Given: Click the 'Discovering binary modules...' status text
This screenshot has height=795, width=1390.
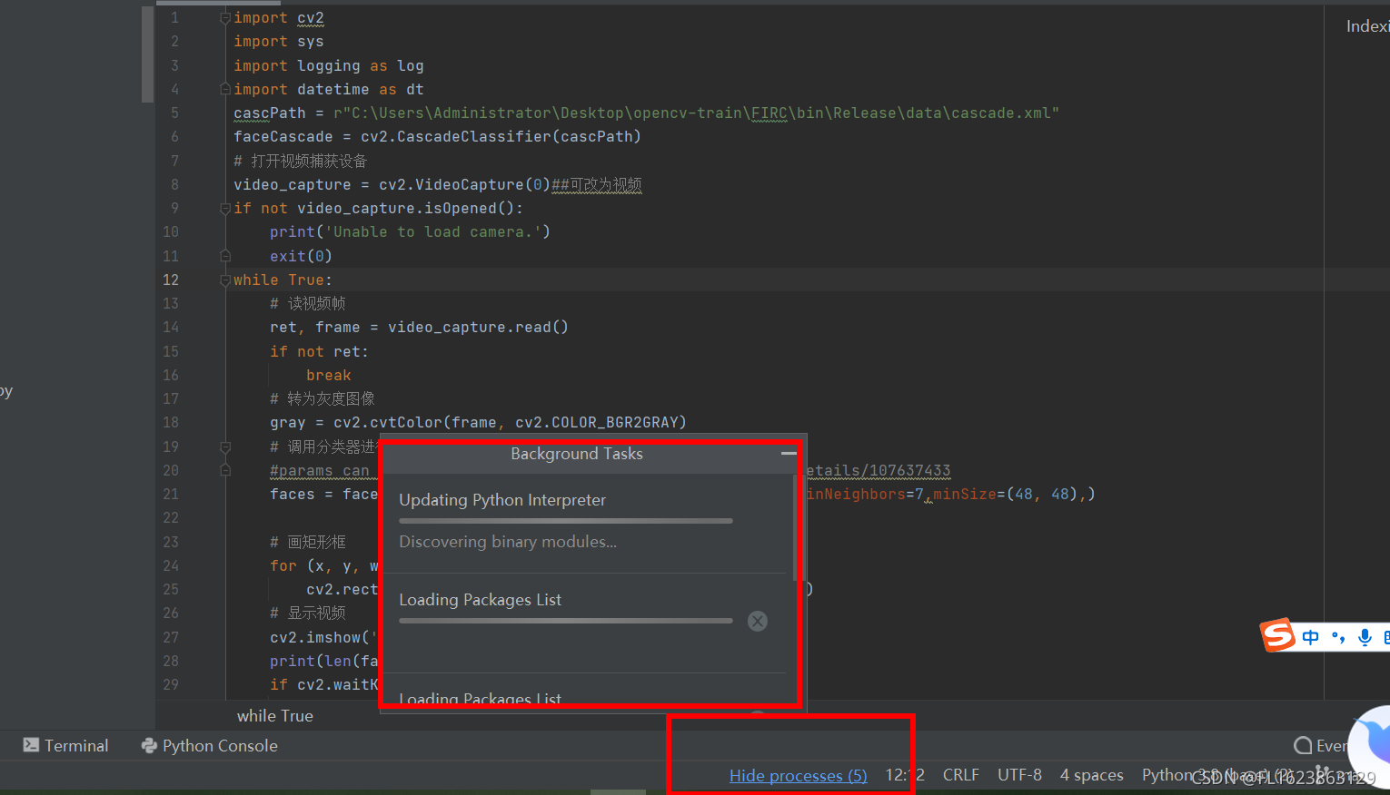Looking at the screenshot, I should click(508, 542).
